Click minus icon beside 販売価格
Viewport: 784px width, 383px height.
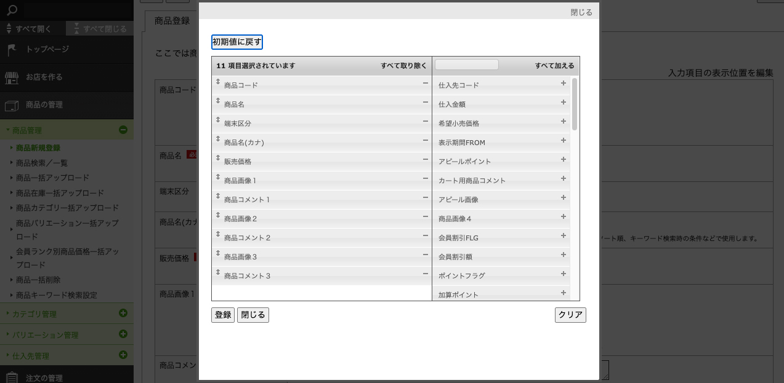point(425,159)
